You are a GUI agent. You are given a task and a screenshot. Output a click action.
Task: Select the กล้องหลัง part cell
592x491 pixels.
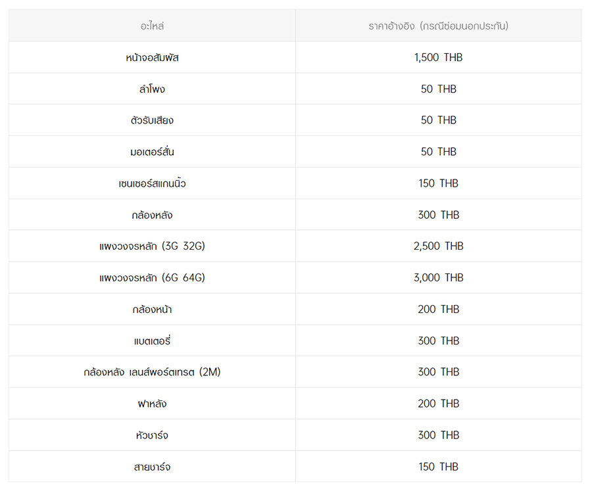click(x=152, y=215)
